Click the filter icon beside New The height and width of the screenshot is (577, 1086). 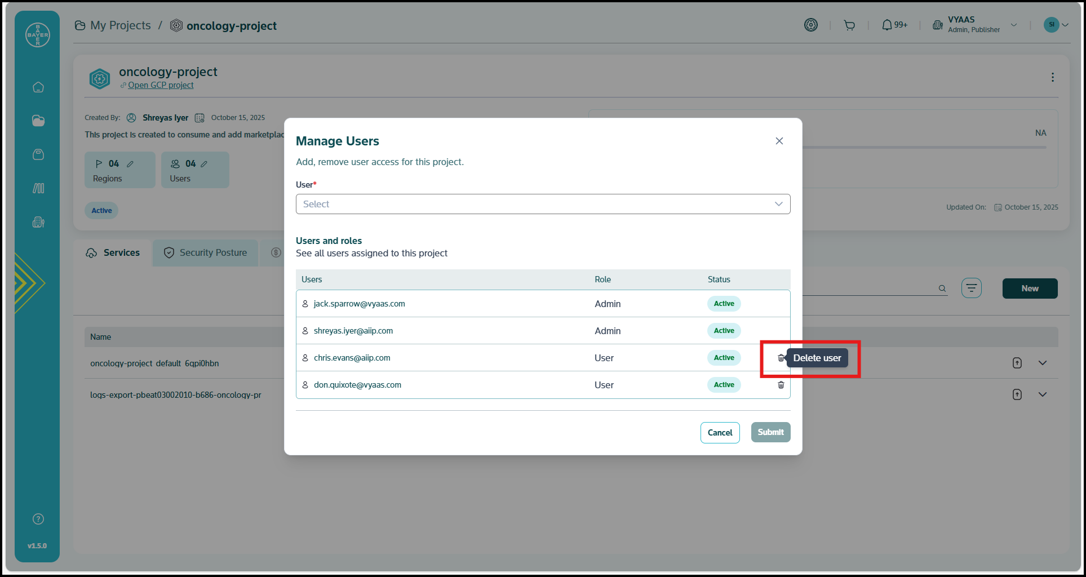[x=971, y=288]
